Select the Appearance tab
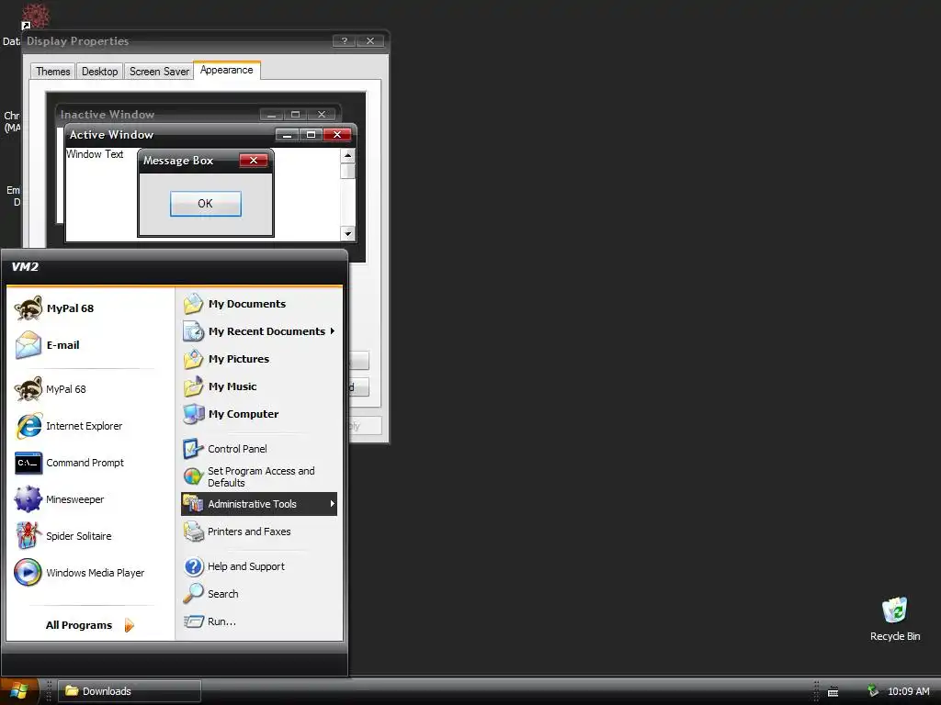Viewport: 941px width, 705px height. click(227, 70)
